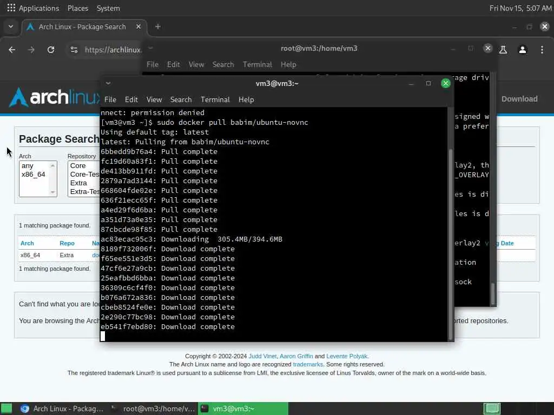Expand the browser tab search dropdown
The image size is (554, 415).
click(11, 26)
